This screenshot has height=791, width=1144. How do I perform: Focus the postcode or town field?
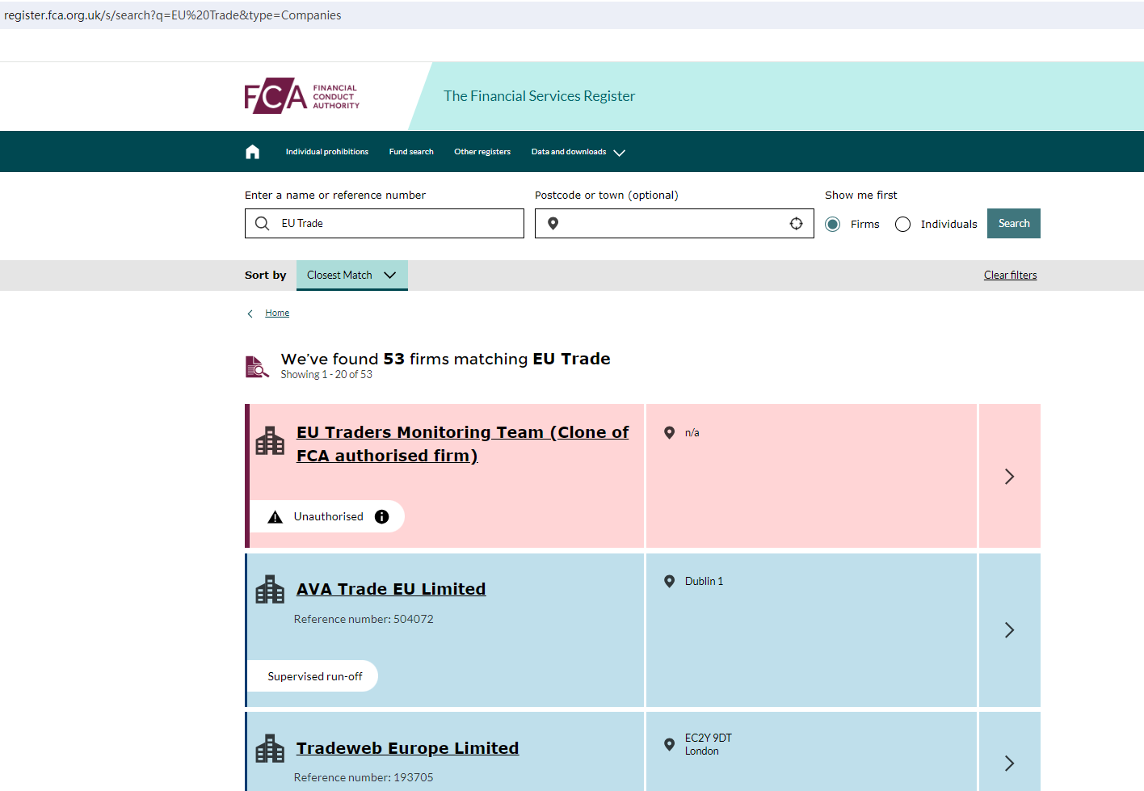click(x=675, y=224)
